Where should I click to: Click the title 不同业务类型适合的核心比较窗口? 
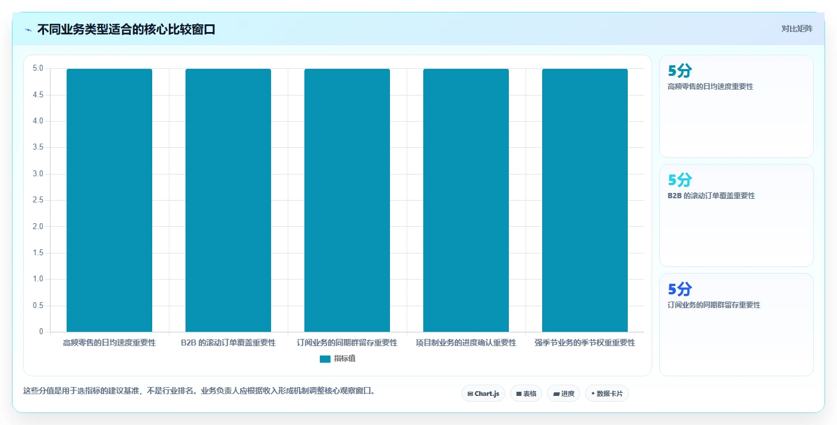pyautogui.click(x=126, y=29)
